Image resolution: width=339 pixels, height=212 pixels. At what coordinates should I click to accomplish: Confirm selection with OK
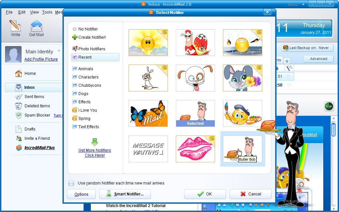[205, 194]
